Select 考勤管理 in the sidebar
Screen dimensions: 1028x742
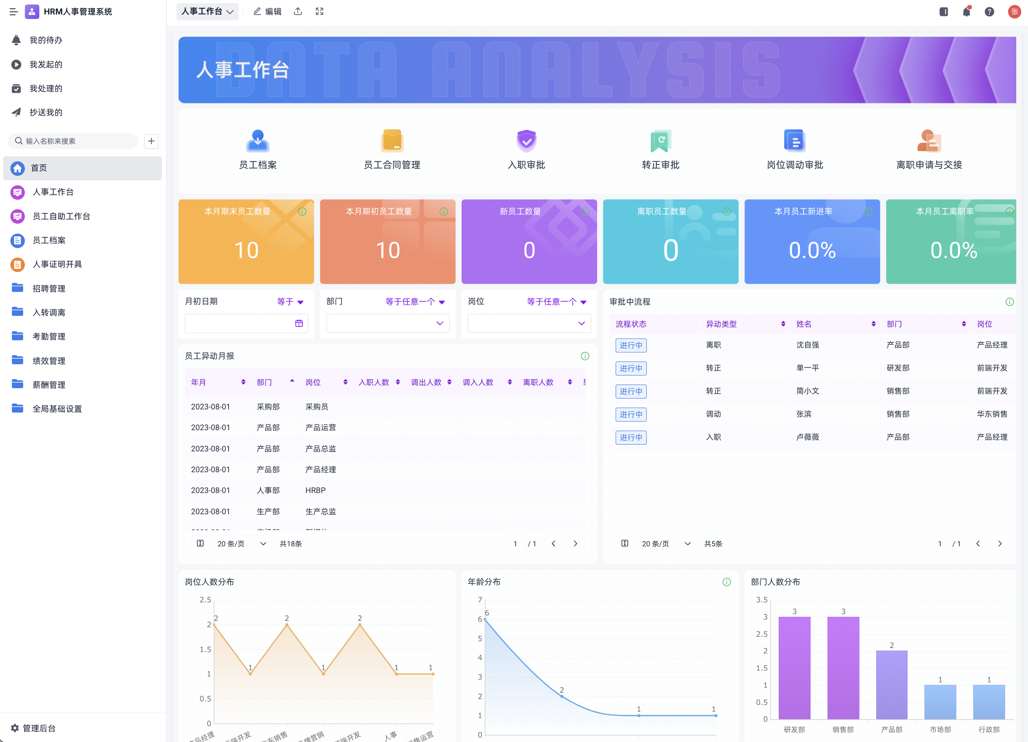(x=49, y=337)
